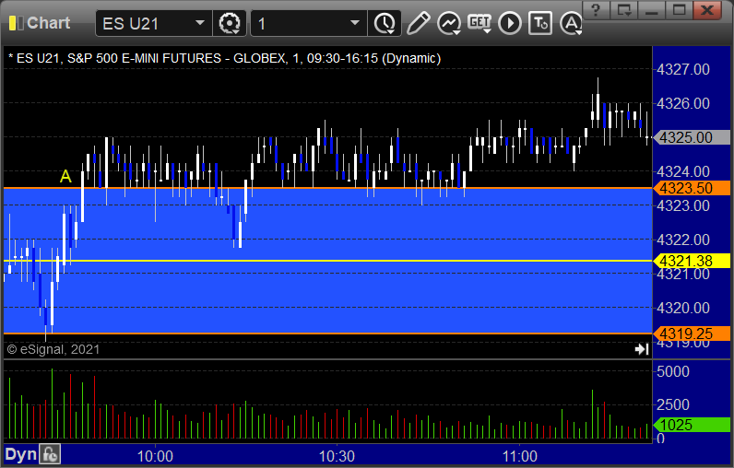
Task: Click the GET advanced studies icon
Action: pyautogui.click(x=479, y=23)
